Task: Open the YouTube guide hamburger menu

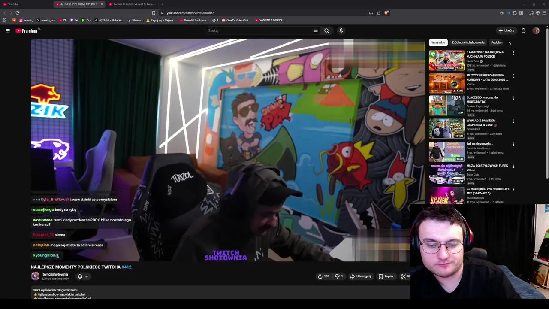Action: click(8, 30)
